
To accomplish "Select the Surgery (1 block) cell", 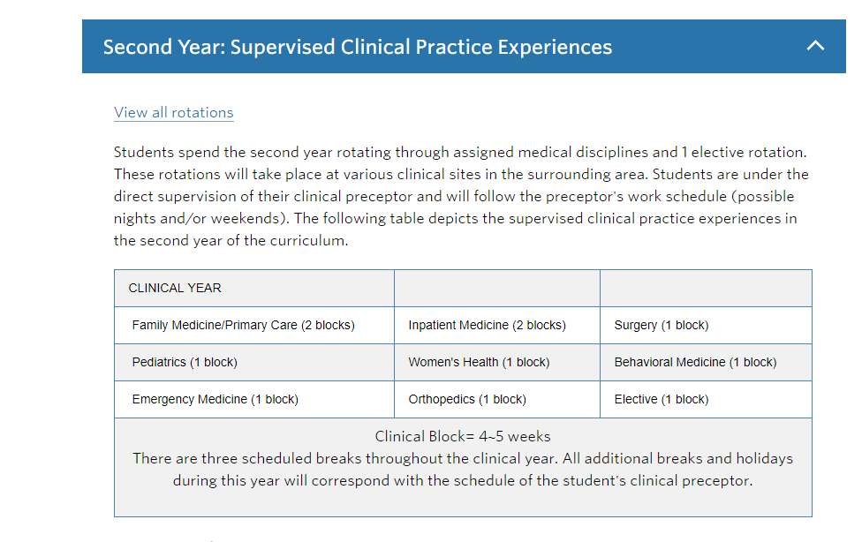I will [x=661, y=325].
